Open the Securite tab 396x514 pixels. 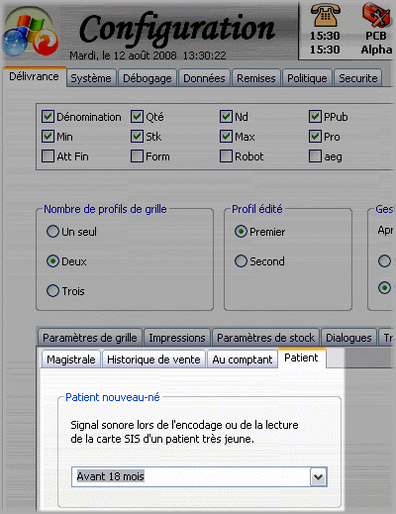358,78
